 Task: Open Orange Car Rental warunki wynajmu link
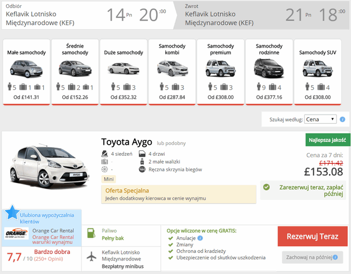click(53, 239)
